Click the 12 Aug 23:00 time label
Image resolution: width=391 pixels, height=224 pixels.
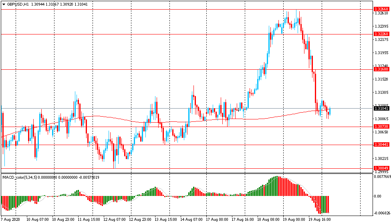[x=140, y=220]
